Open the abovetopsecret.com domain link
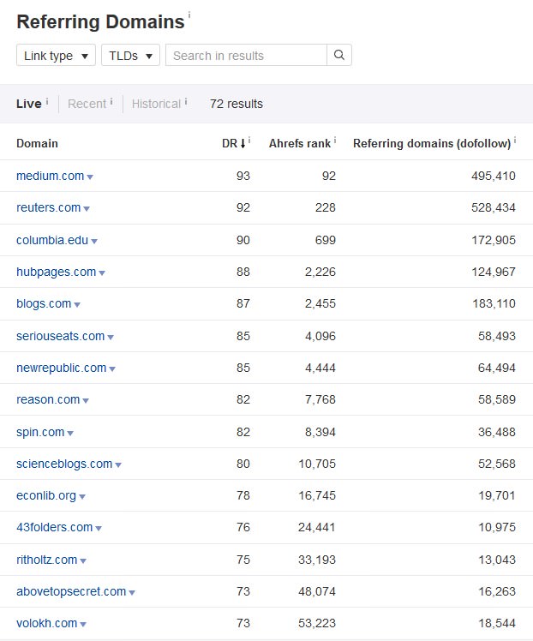533x641 pixels. [x=71, y=591]
